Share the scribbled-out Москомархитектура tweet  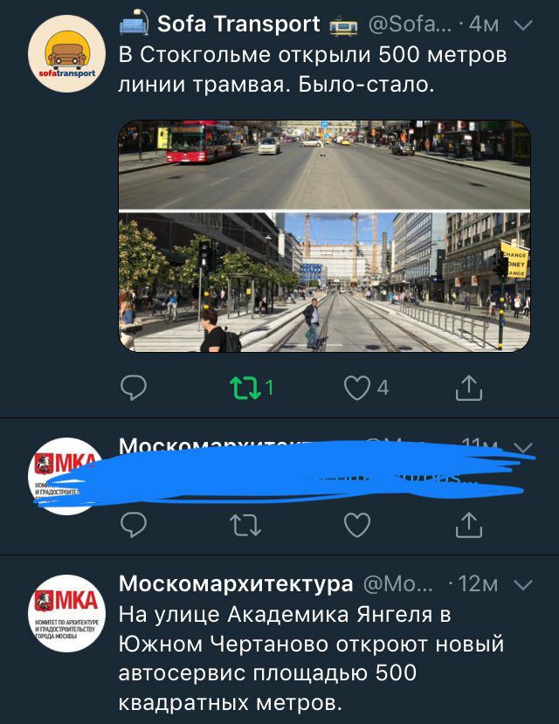(x=469, y=525)
